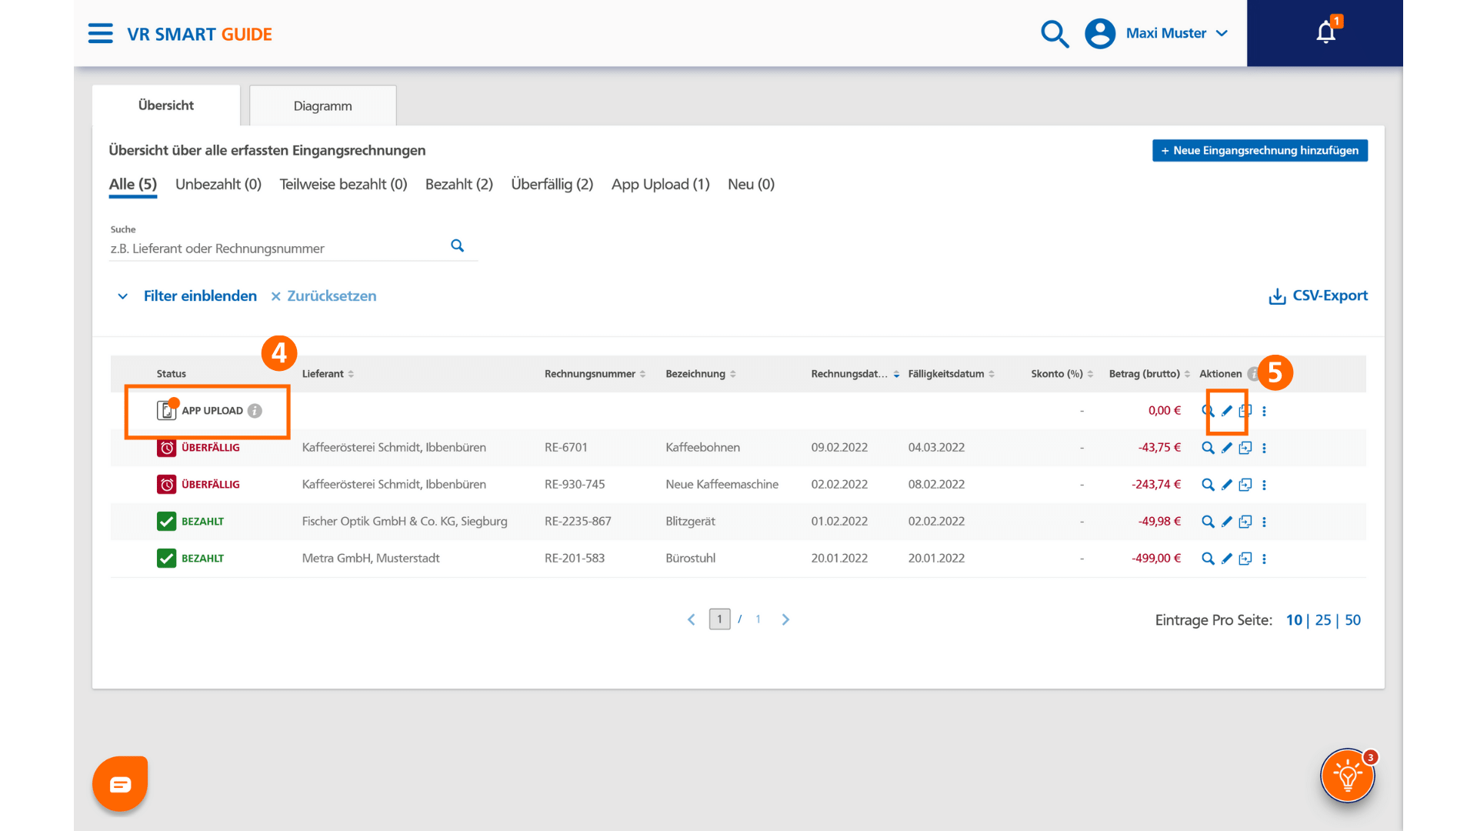Screen dimensions: 1477x831
Task: Open the orange chat widget
Action: pos(120,784)
